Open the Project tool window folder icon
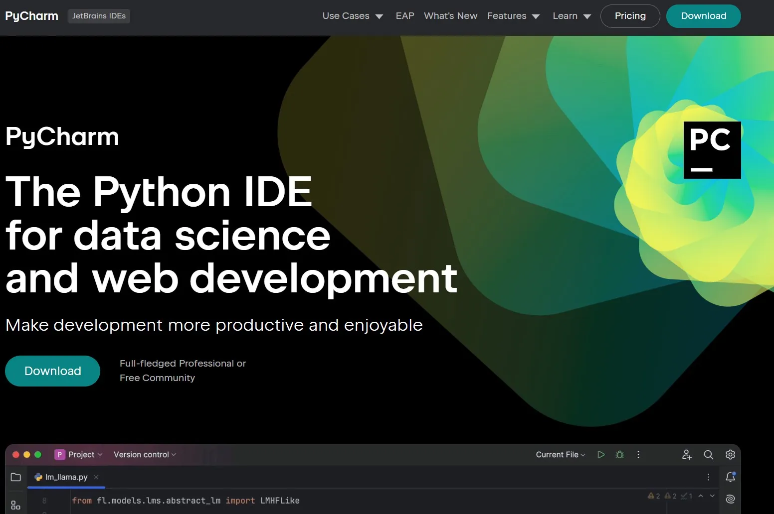 pyautogui.click(x=16, y=477)
